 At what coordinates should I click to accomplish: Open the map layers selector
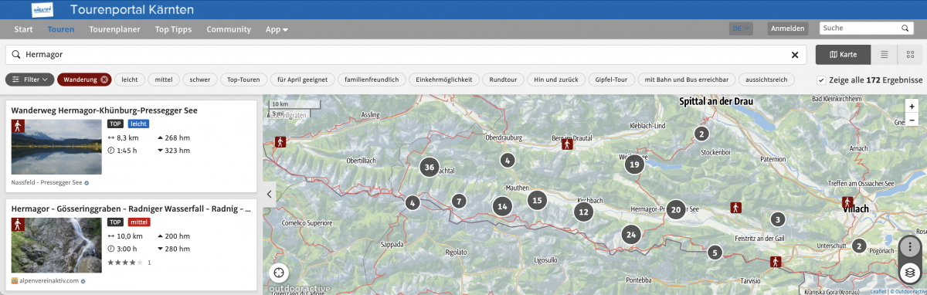(911, 272)
